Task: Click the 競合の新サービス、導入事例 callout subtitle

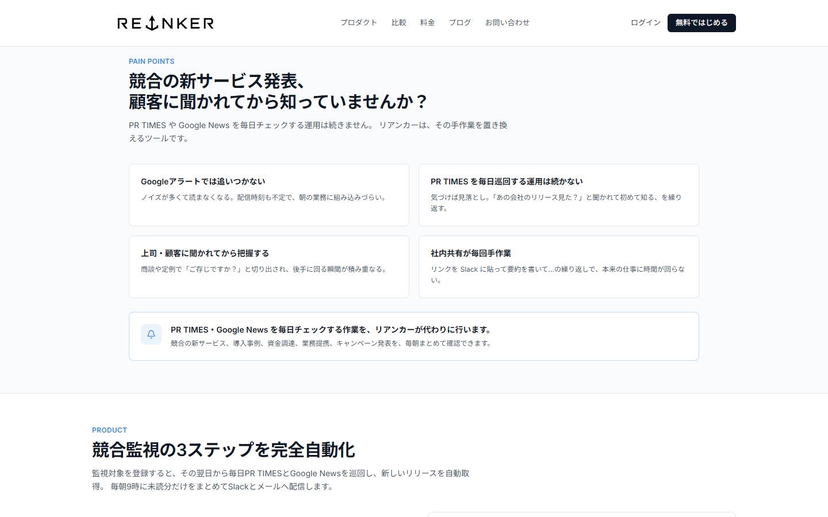Action: (332, 344)
